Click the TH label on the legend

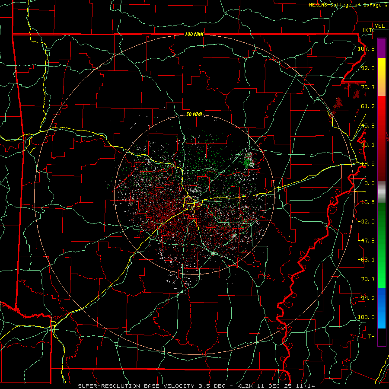[371, 337]
